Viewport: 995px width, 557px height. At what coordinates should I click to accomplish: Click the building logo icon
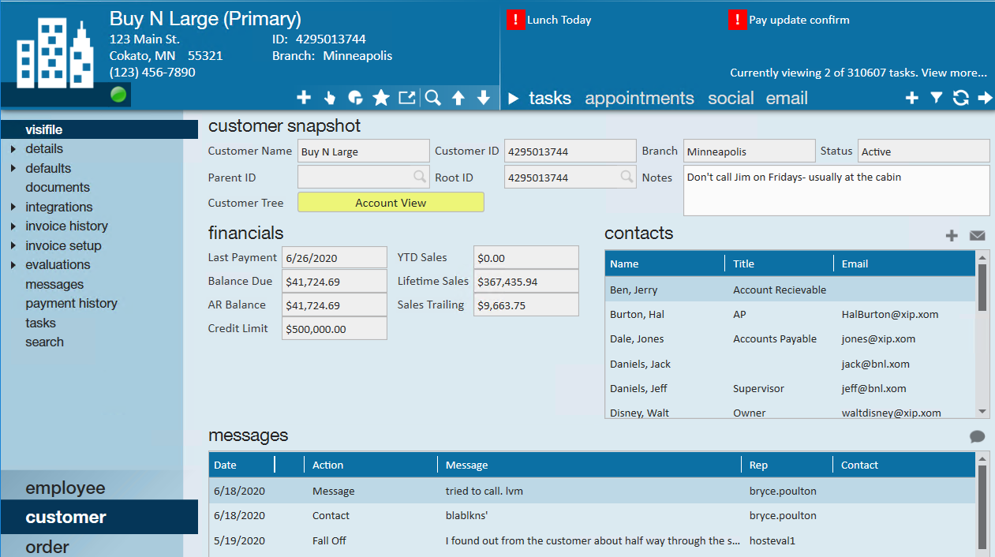pos(55,52)
